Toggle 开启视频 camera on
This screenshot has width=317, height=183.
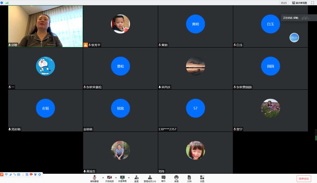coord(109,178)
